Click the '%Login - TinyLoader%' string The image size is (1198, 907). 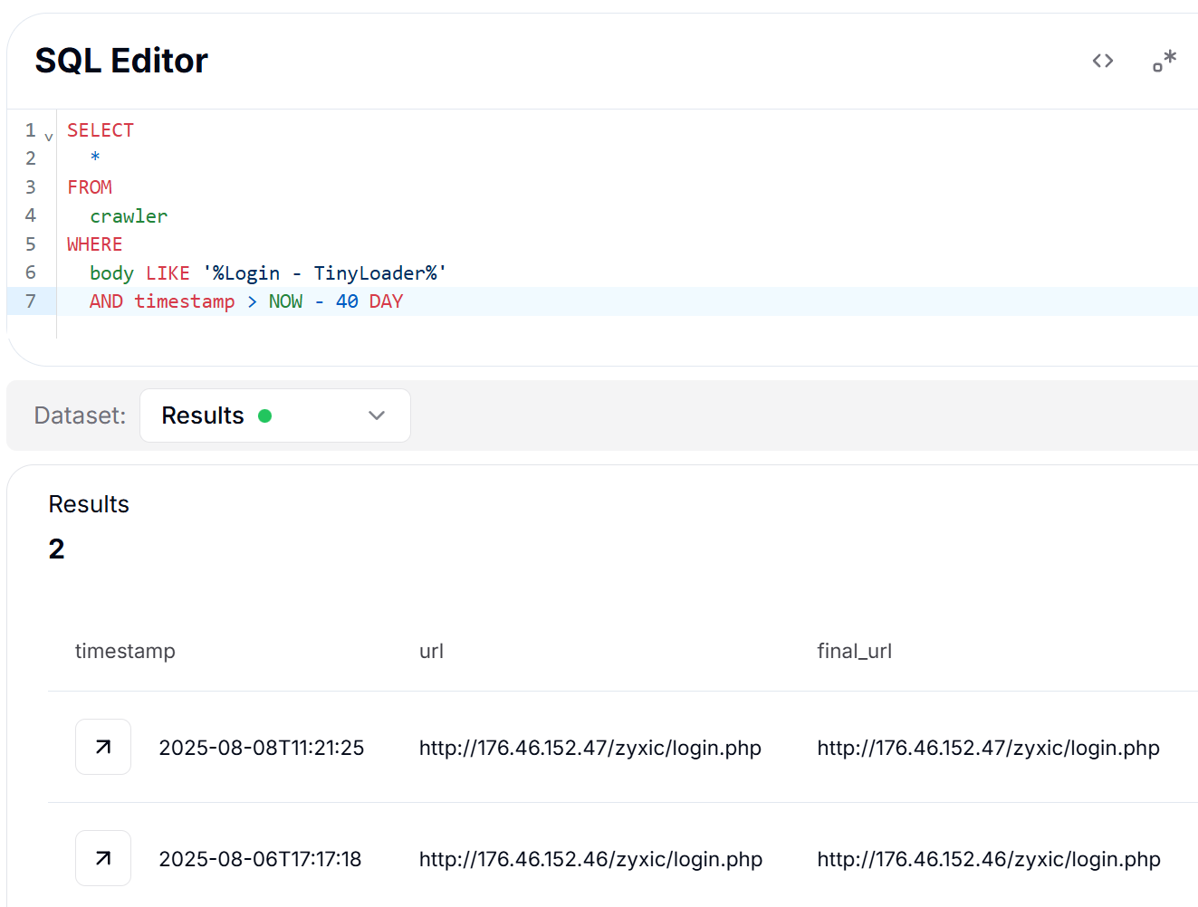coord(325,273)
